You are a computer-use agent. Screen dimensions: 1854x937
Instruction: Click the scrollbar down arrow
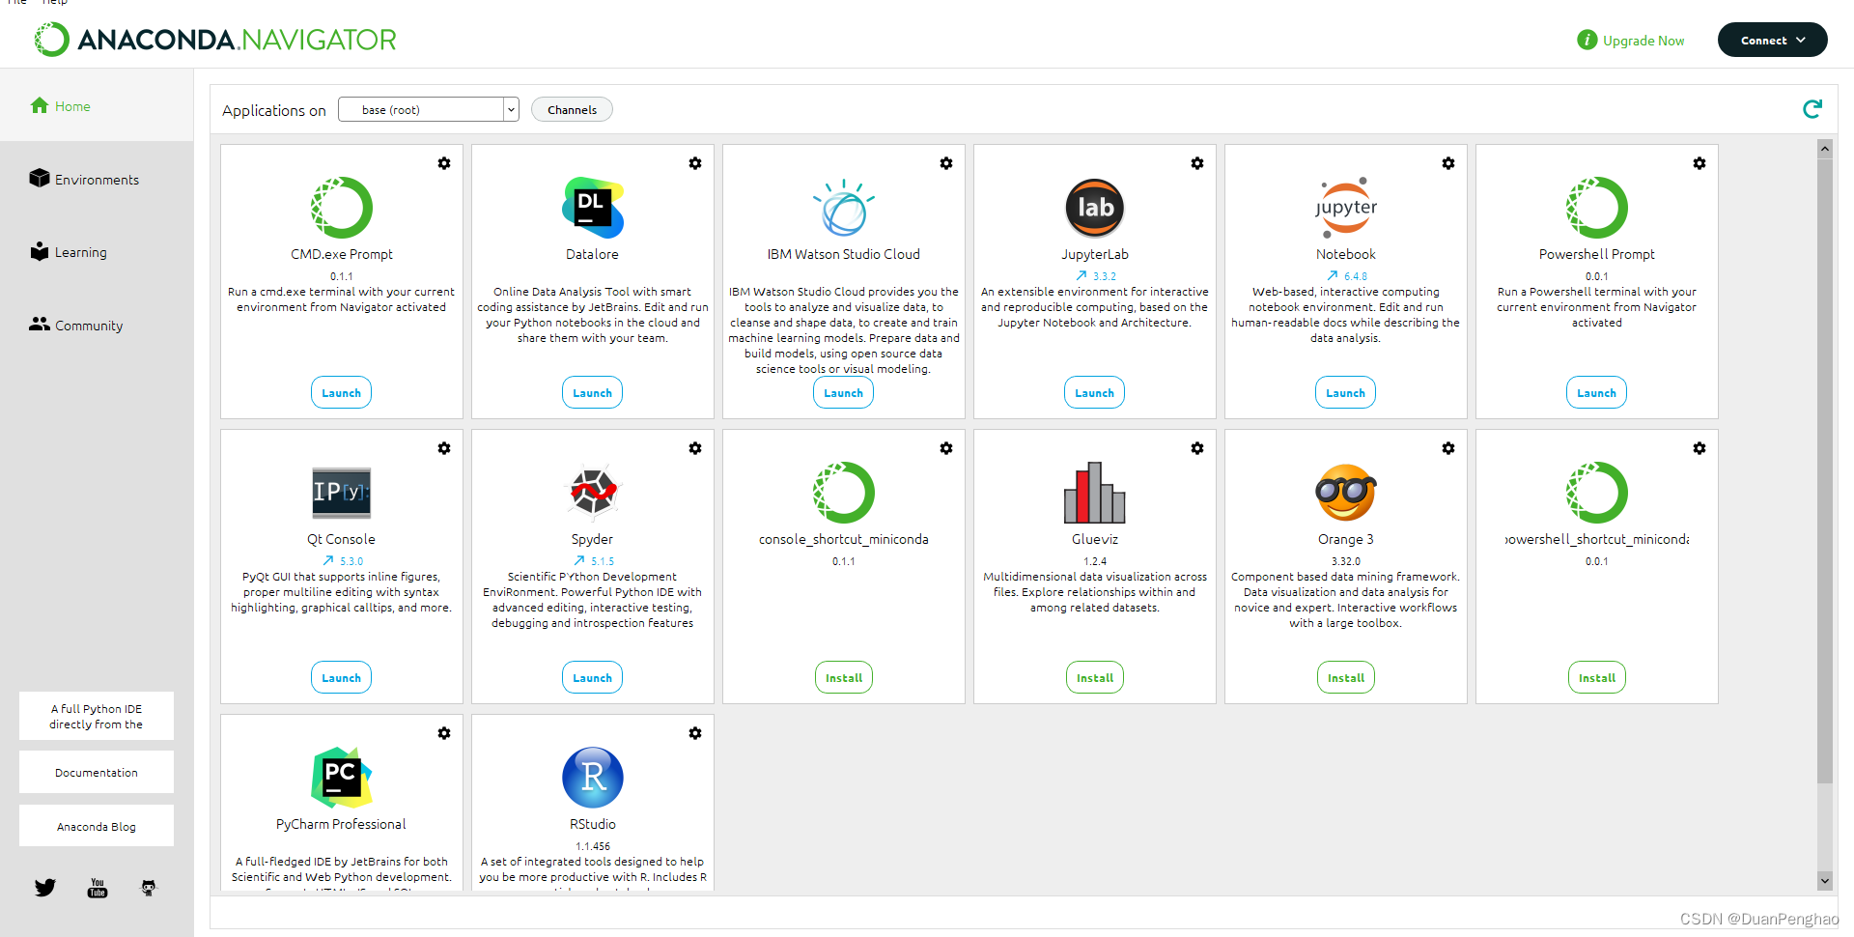[x=1824, y=880]
